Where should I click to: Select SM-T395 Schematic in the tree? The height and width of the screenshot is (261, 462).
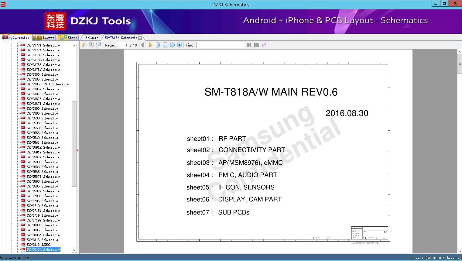42,113
